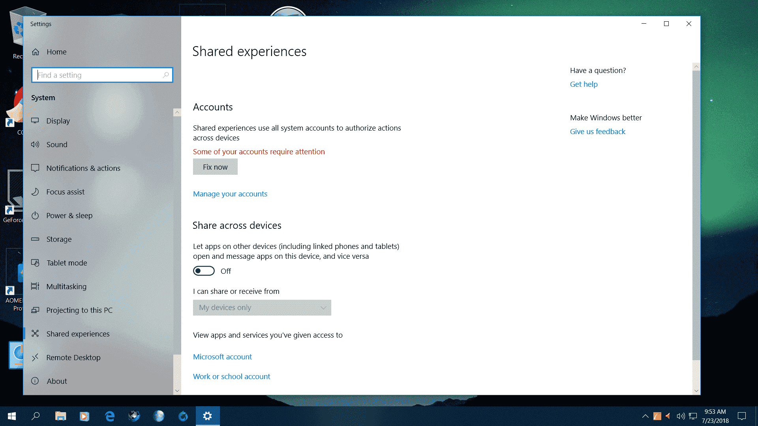Open the Action Center notification icon
The width and height of the screenshot is (758, 426).
pyautogui.click(x=742, y=416)
